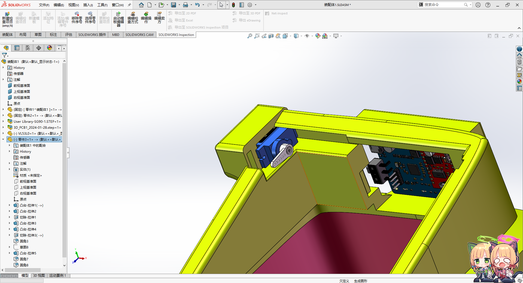The height and width of the screenshot is (283, 523).
Task: Click the Rebuild traffic light icon
Action: tap(233, 5)
